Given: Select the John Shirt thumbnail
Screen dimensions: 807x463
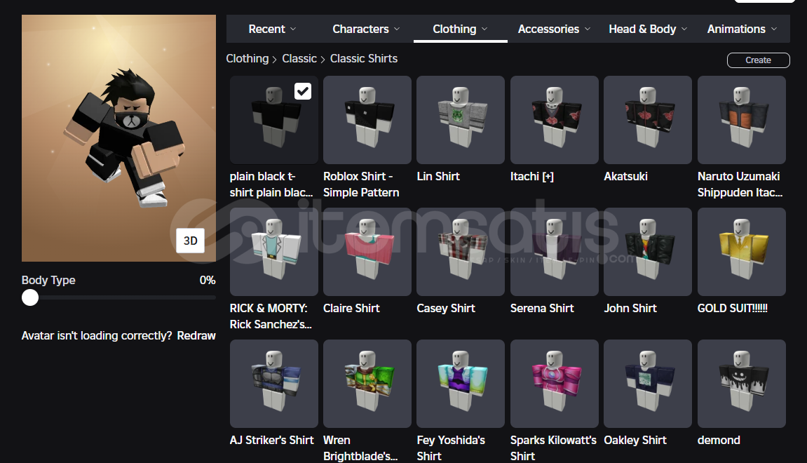Looking at the screenshot, I should (x=648, y=252).
